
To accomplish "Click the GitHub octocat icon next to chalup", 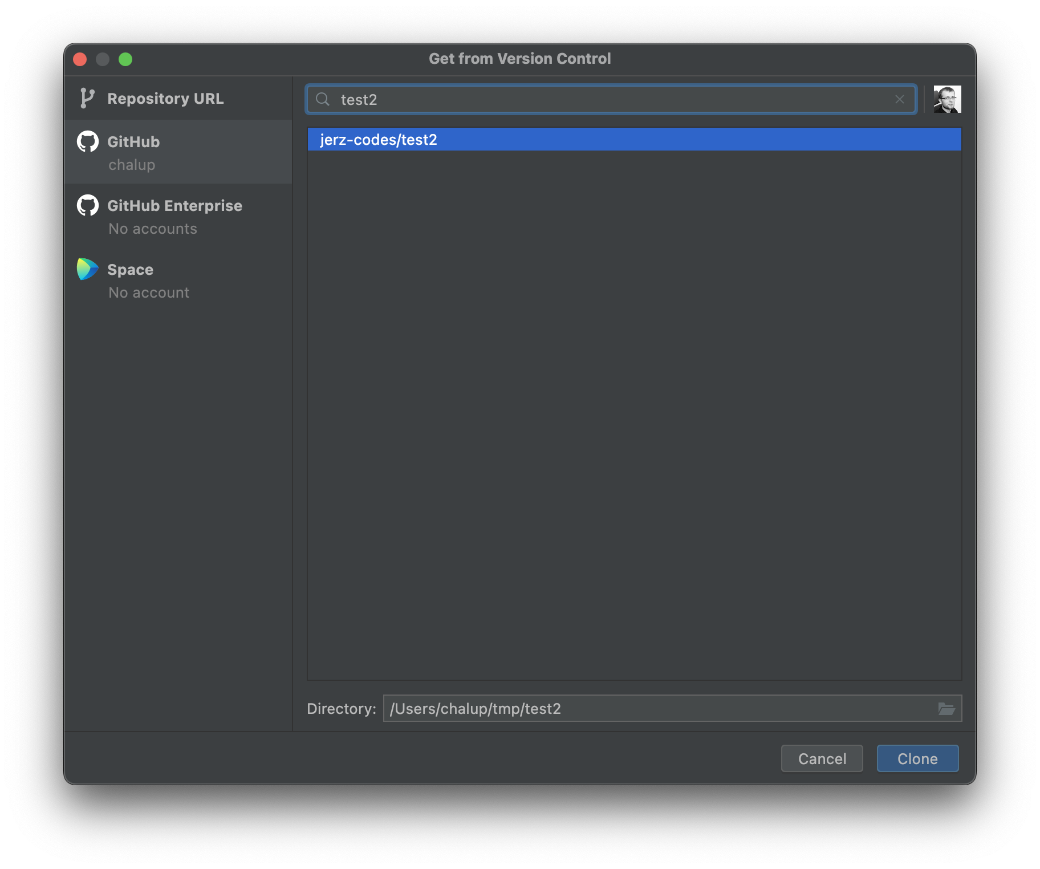I will (88, 141).
